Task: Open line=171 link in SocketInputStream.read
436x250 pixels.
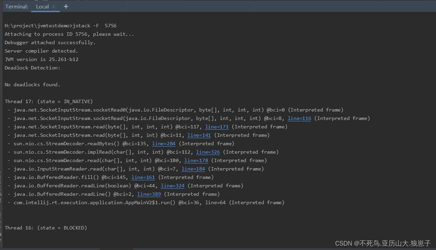Action: (217, 126)
